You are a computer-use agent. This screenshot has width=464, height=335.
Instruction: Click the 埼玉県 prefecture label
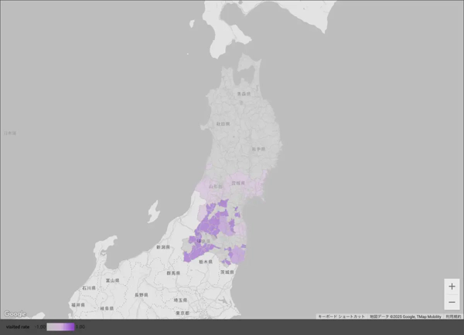180,300
